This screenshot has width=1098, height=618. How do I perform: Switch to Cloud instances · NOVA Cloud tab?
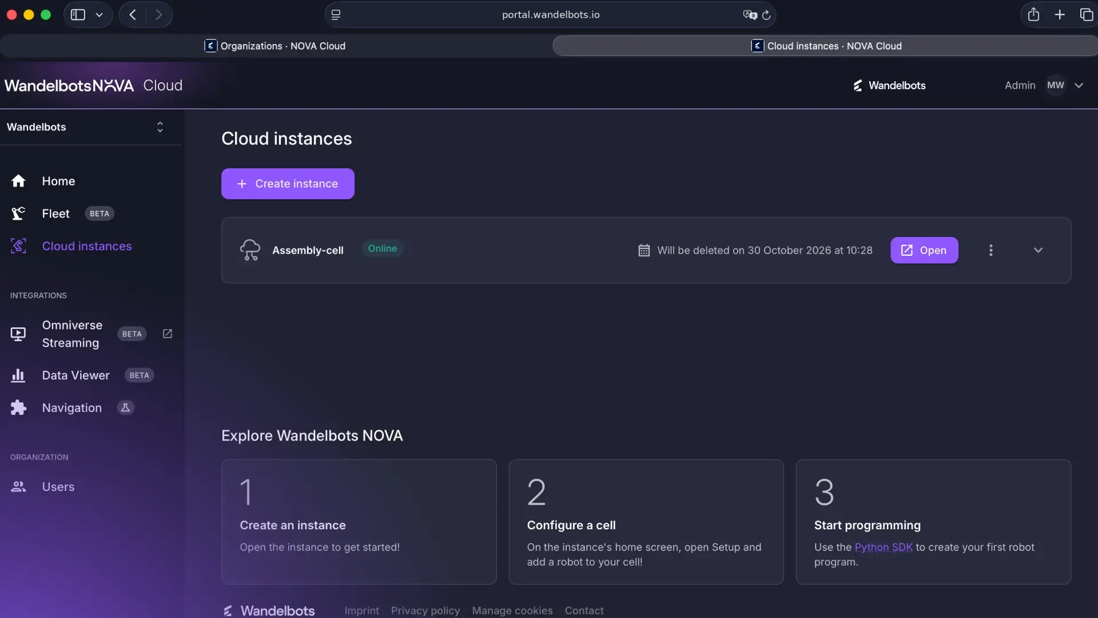[826, 46]
